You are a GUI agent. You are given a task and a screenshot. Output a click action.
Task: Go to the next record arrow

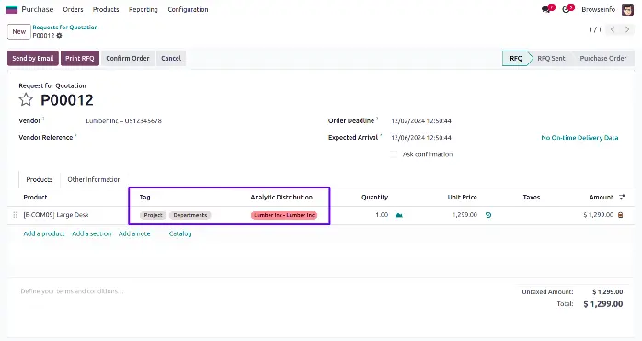[627, 29]
